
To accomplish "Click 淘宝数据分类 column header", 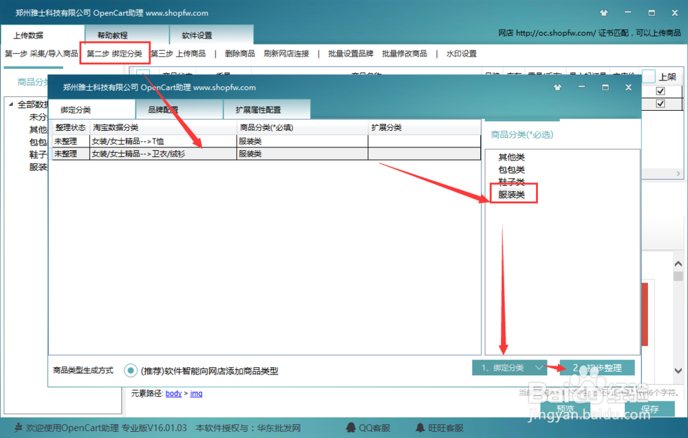I will click(163, 127).
